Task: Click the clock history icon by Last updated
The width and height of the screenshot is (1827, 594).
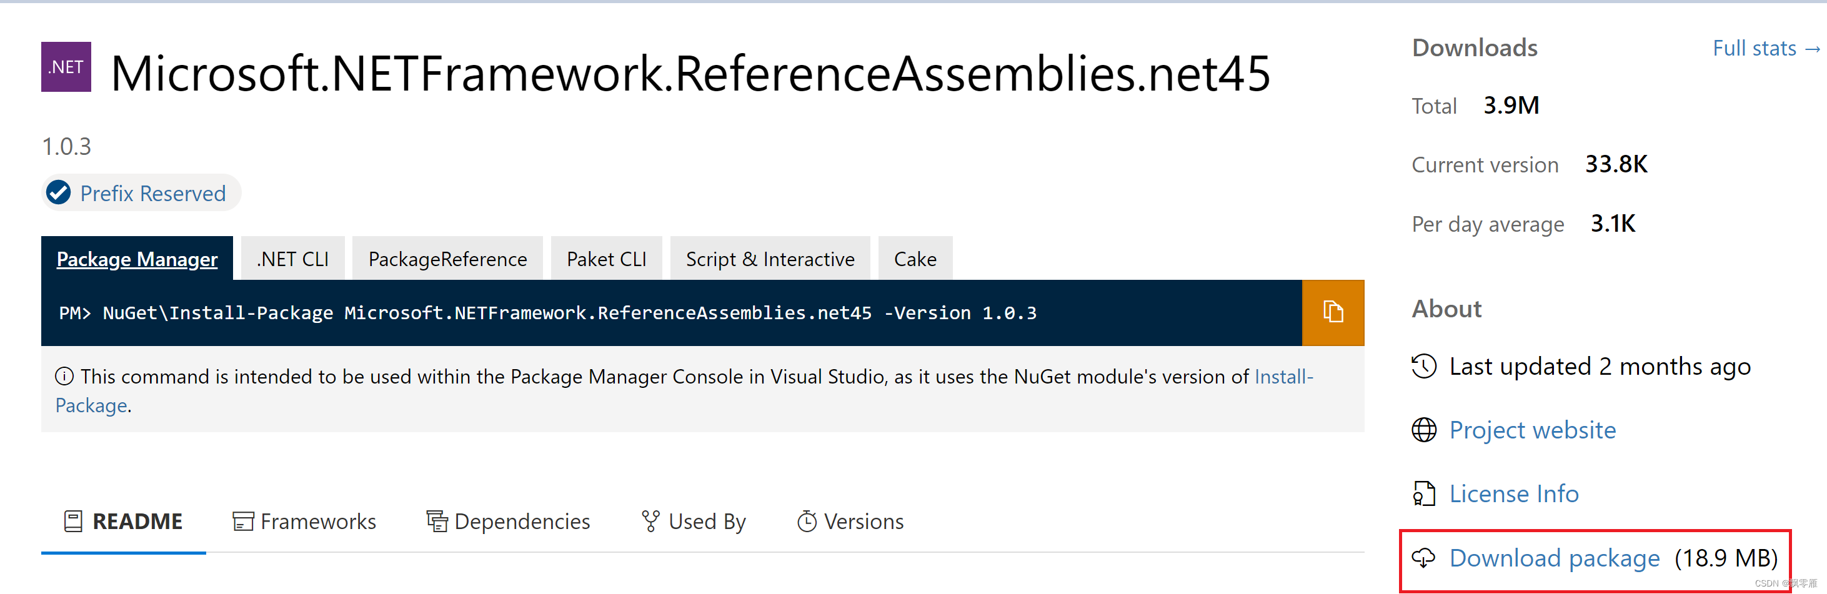Action: coord(1423,366)
